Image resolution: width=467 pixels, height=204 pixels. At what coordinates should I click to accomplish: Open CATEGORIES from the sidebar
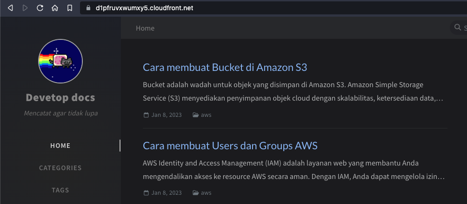(60, 168)
